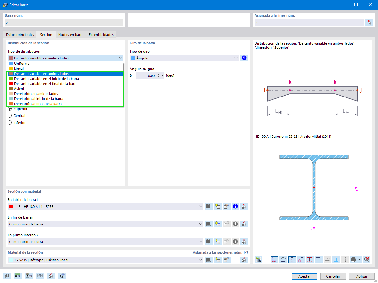Image resolution: width=378 pixels, height=283 pixels.
Task: Click the fx formula visibility icon
Action: point(62,276)
